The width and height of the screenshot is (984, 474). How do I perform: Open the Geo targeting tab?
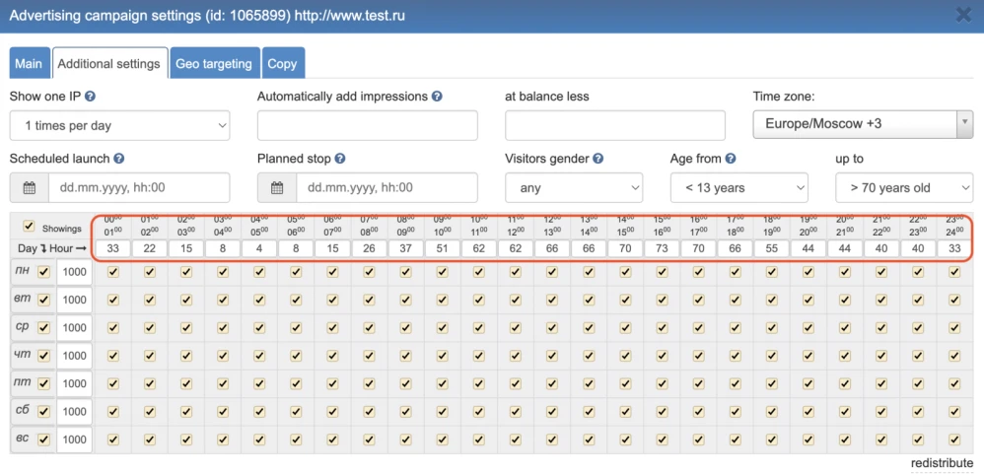pyautogui.click(x=214, y=63)
